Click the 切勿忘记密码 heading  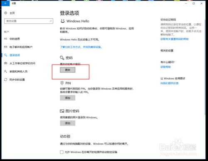[x=168, y=20]
